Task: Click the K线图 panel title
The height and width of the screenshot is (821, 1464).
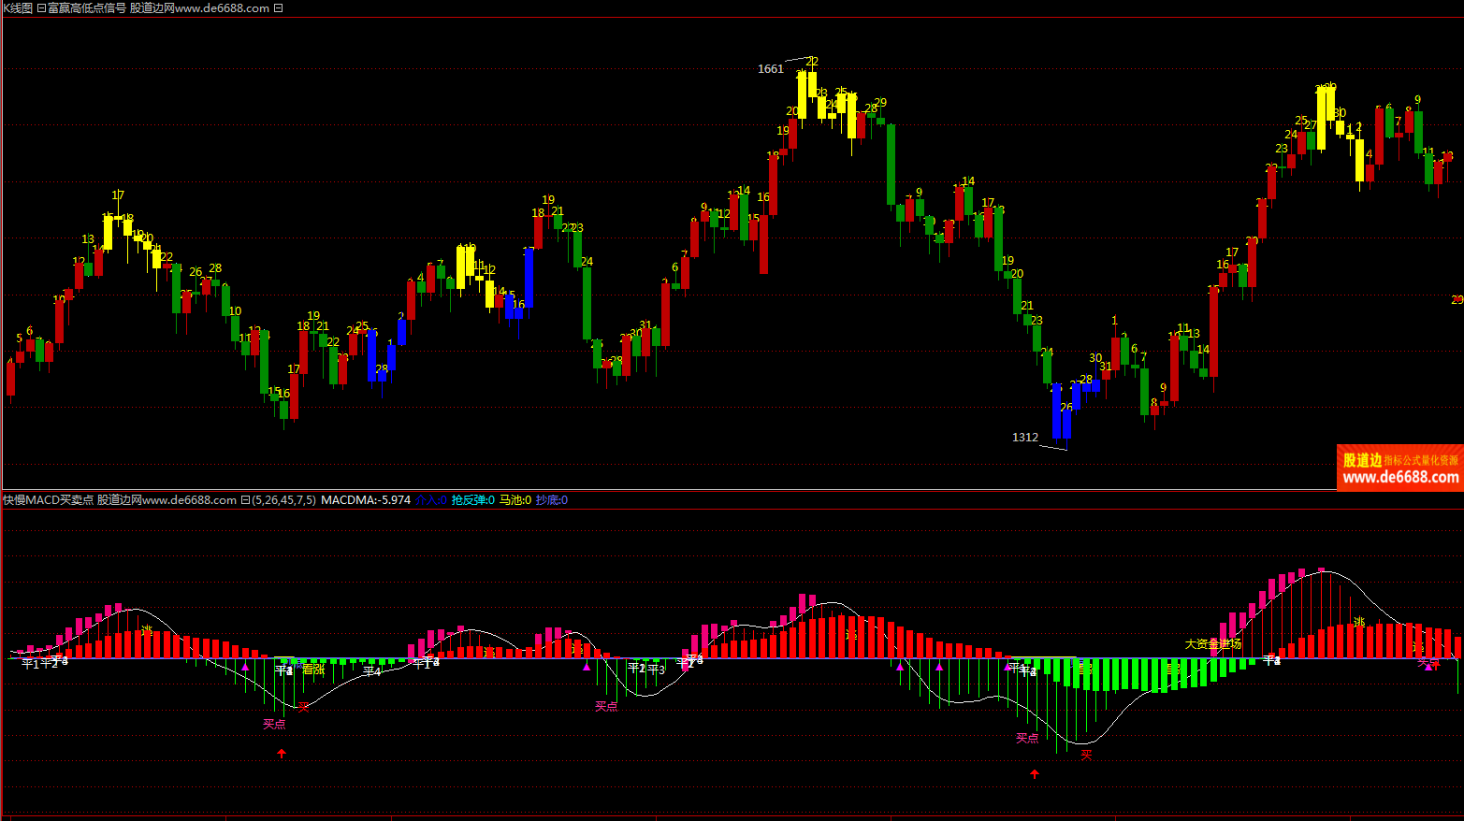Action: pos(17,8)
